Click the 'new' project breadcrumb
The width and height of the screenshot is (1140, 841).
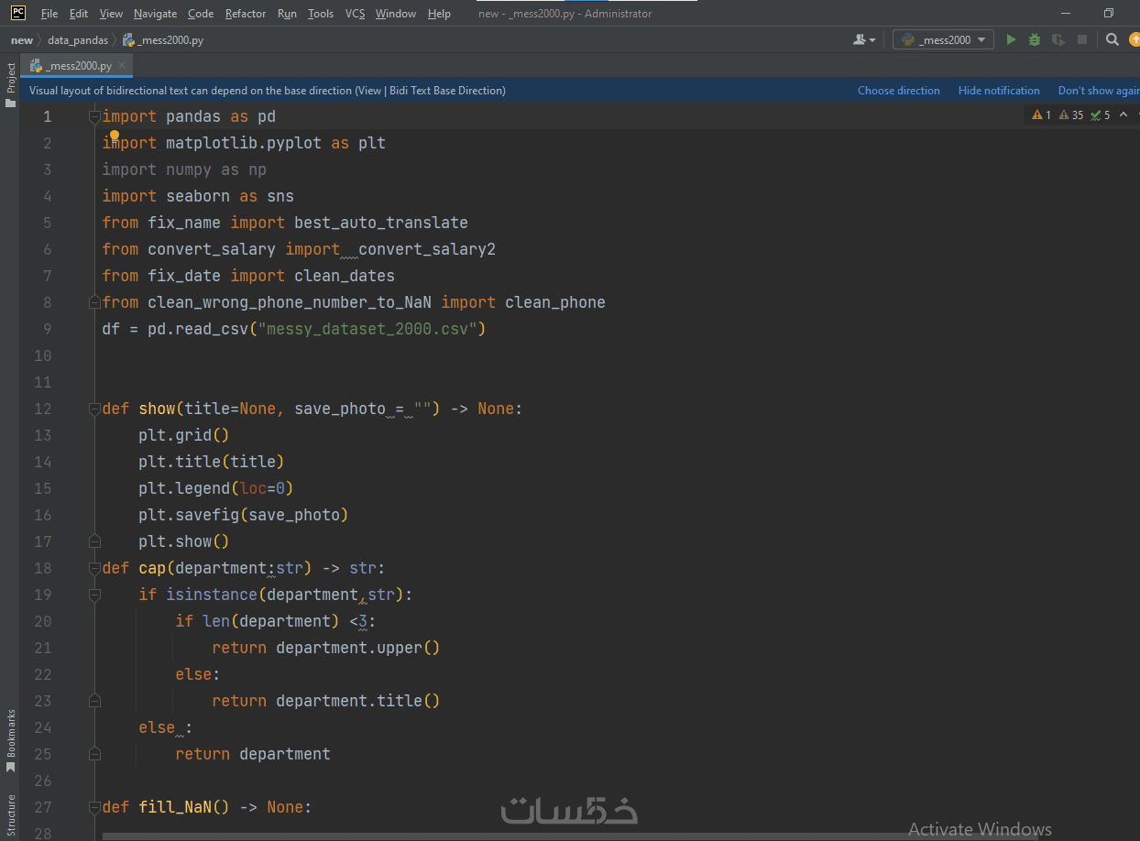tap(22, 40)
